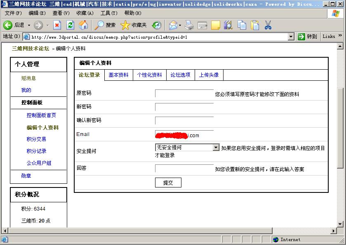
Task: Click status bar page icon
Action: tap(5, 239)
